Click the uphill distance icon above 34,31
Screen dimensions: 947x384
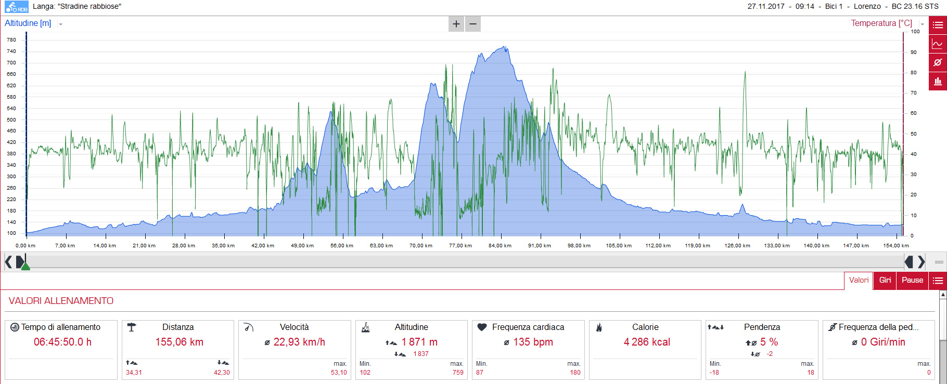132,363
